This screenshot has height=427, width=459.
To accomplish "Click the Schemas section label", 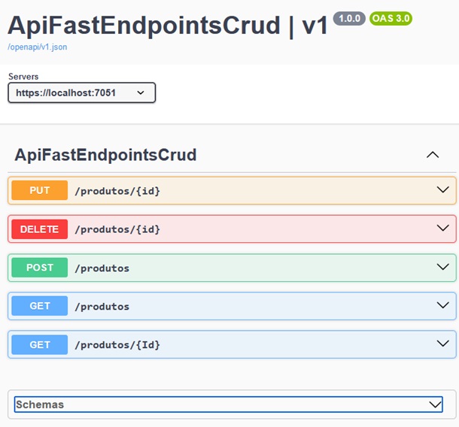I will click(x=40, y=404).
